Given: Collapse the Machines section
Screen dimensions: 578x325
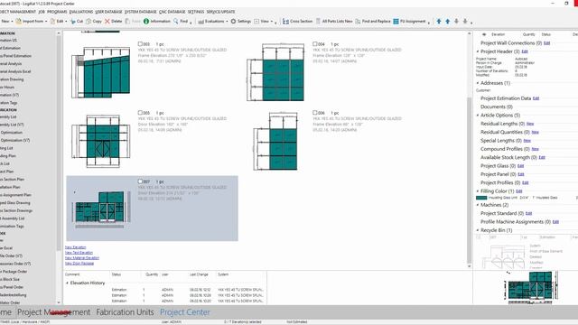Looking at the screenshot, I should [x=478, y=205].
